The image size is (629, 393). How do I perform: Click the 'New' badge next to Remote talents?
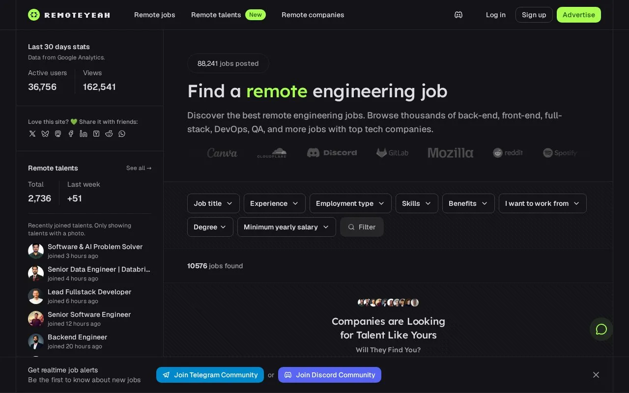pyautogui.click(x=256, y=15)
